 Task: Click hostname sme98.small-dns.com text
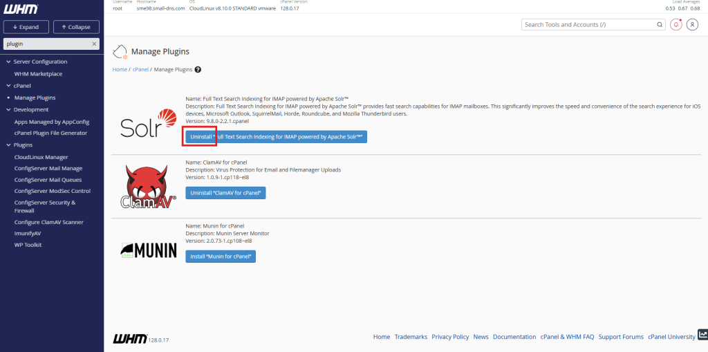coord(160,8)
